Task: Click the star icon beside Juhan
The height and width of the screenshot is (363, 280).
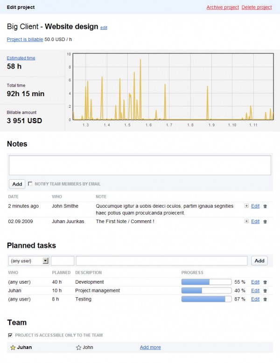Action: pyautogui.click(x=13, y=348)
